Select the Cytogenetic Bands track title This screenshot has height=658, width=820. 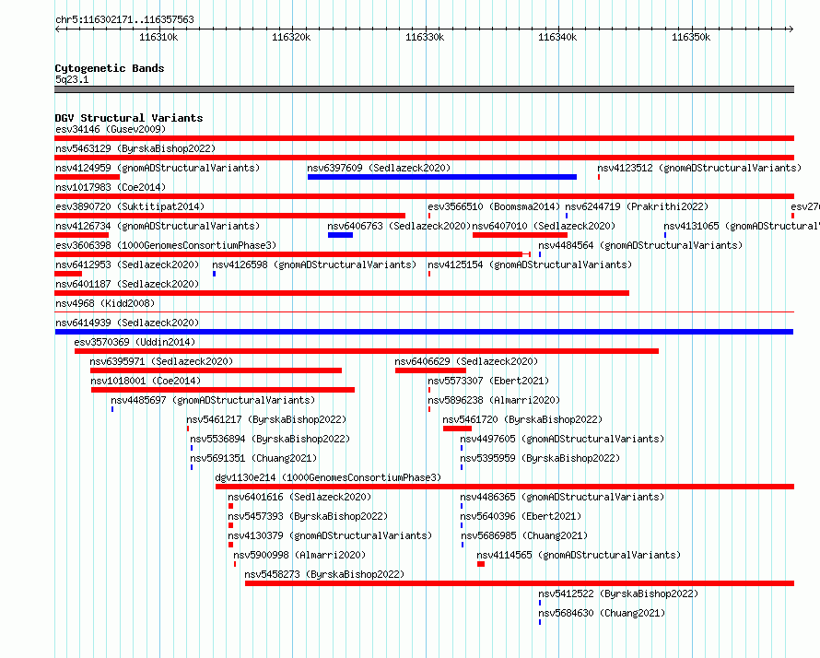point(110,68)
